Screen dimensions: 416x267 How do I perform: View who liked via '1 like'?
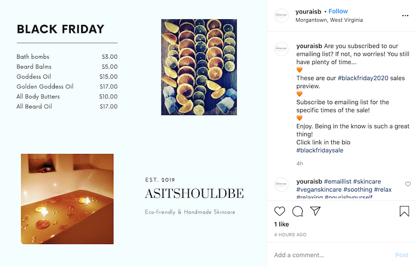281,224
